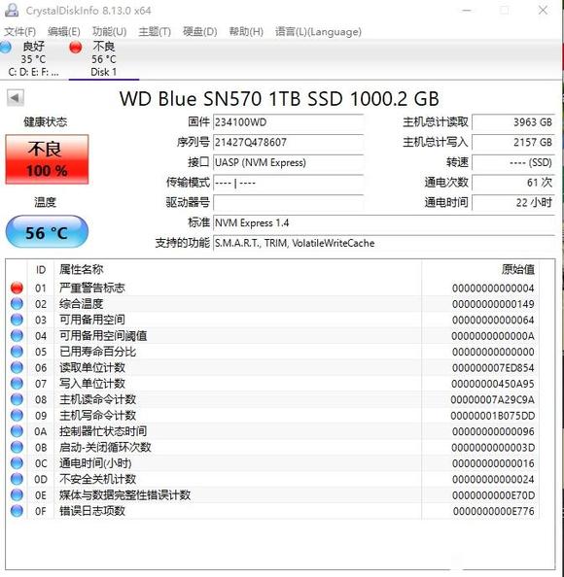Click the blue orb for 综合温度

pos(17,304)
